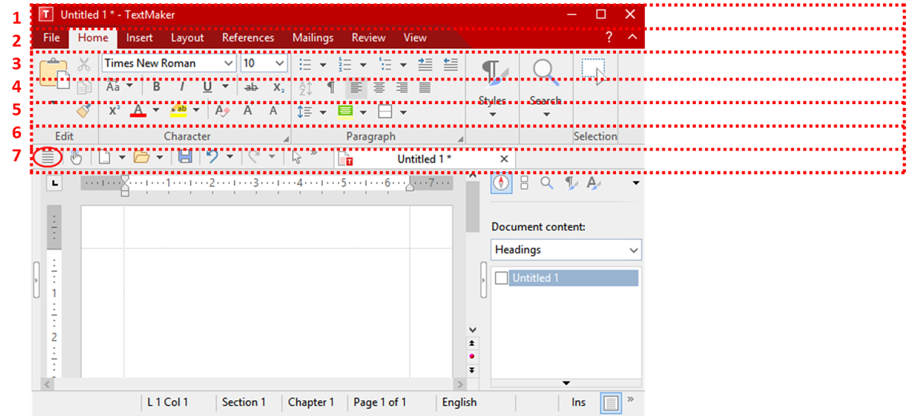Toggle Bold formatting
The image size is (908, 416).
(156, 87)
